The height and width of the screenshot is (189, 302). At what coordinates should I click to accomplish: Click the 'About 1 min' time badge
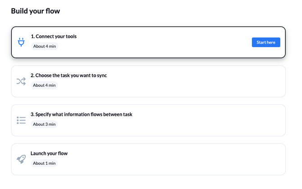tap(44, 163)
